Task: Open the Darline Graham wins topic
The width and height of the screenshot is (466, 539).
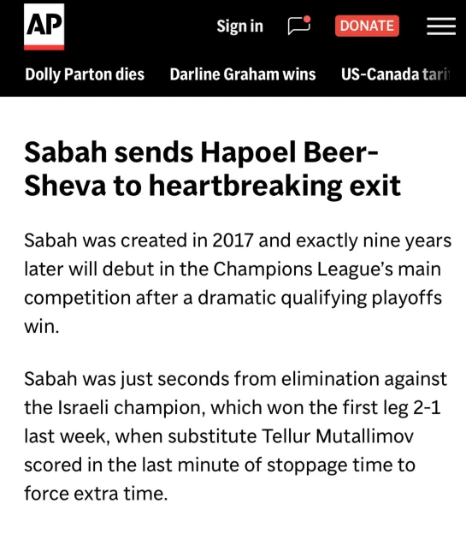Action: (x=243, y=74)
